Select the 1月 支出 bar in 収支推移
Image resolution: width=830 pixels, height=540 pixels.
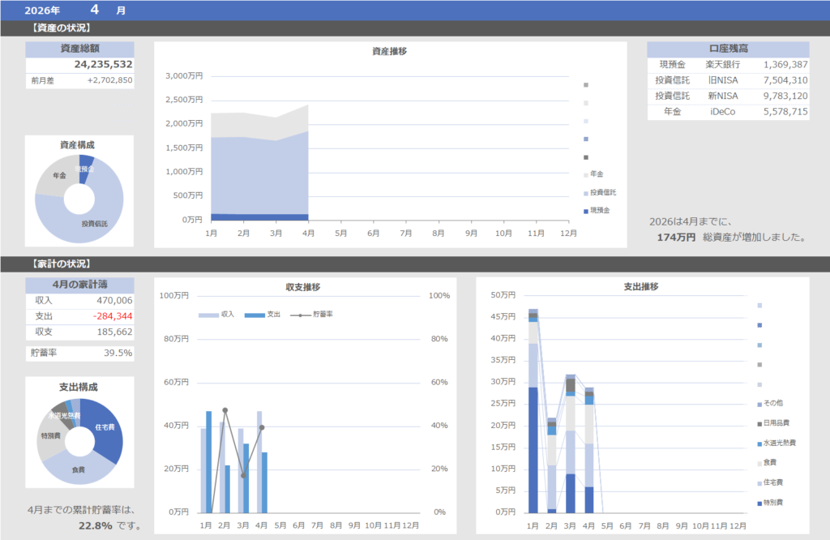208,462
